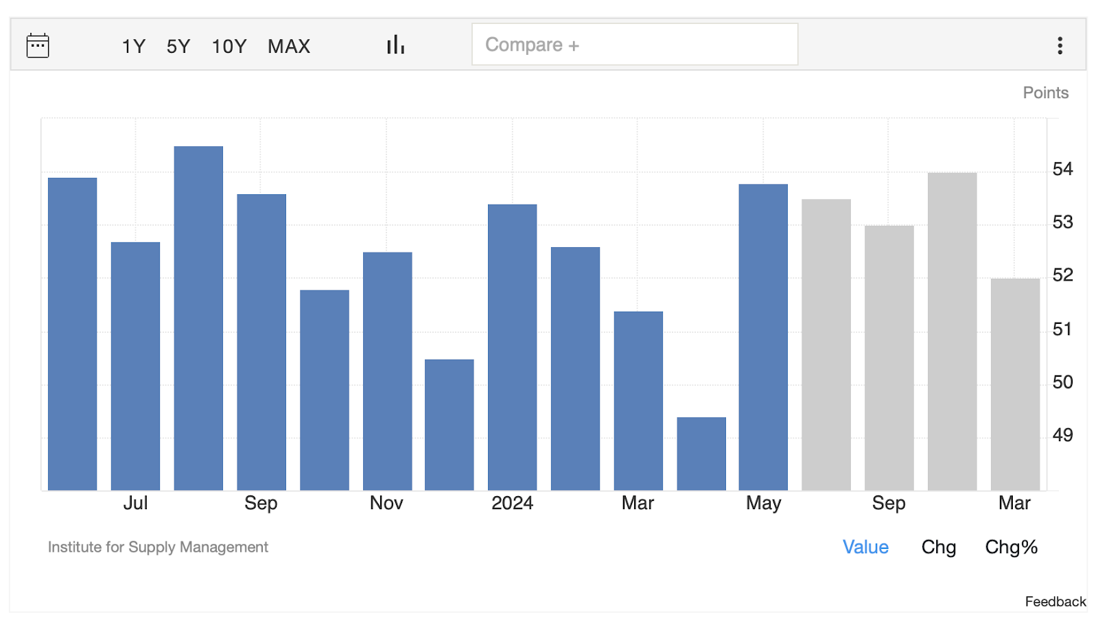The width and height of the screenshot is (1098, 619).
Task: Click the blue bar above 2024 label
Action: (512, 347)
